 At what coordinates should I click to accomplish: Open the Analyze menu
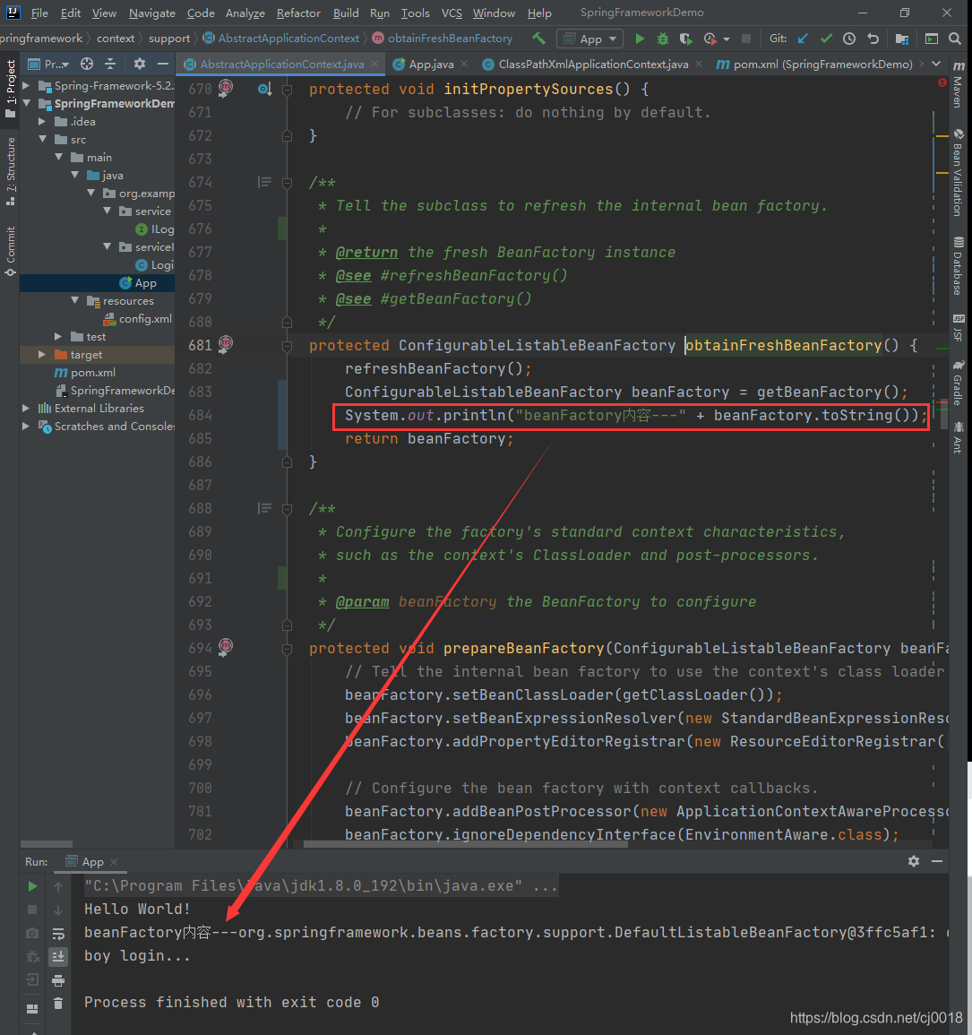point(245,13)
